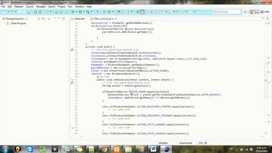This screenshot has width=272, height=153.
Task: Select Other Projects in Package Explorer
Action: pos(18,23)
